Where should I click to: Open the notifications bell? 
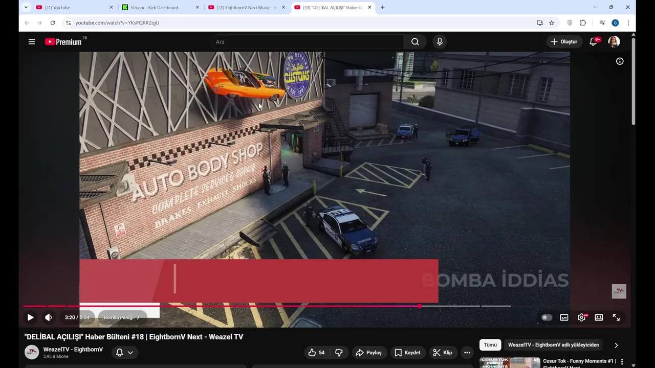click(594, 42)
